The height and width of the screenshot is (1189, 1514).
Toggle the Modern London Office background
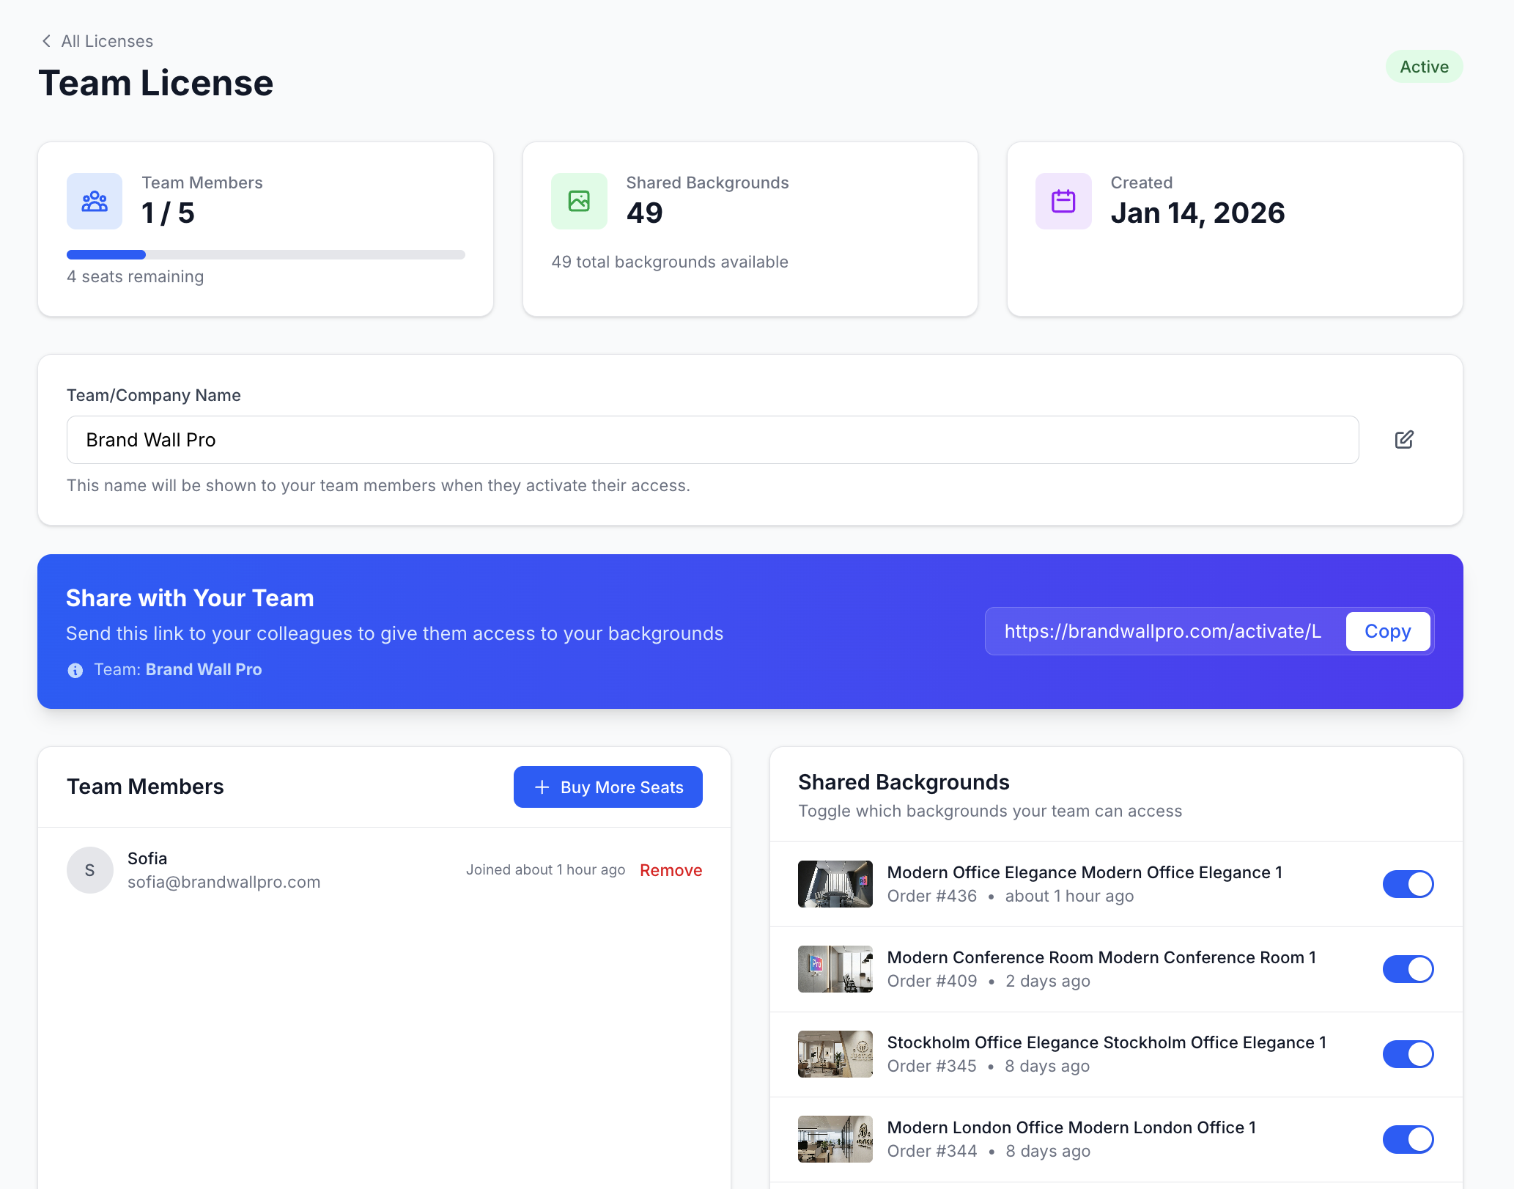(1408, 1139)
